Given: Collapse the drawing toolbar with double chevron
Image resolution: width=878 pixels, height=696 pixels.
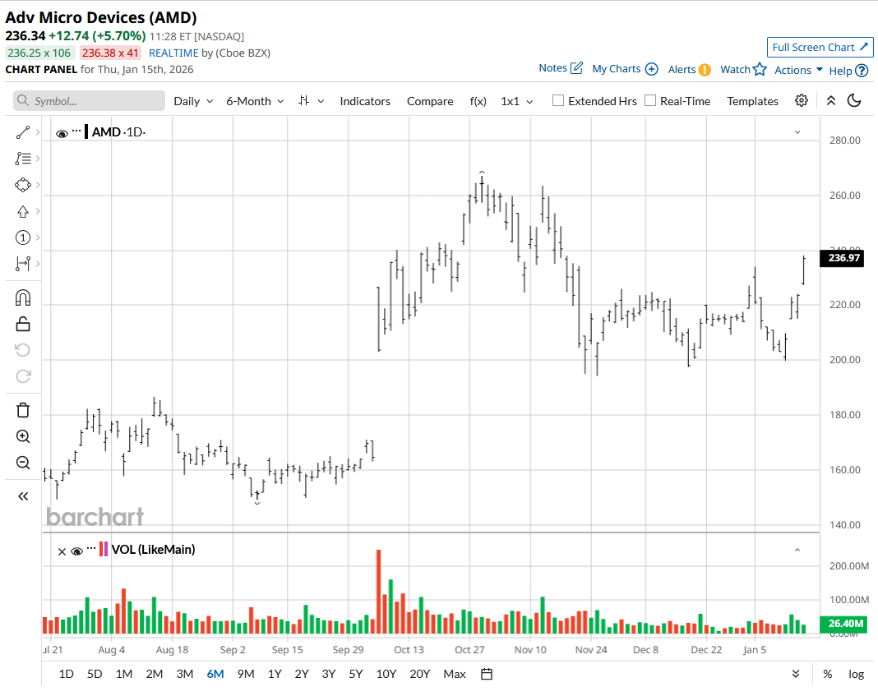Looking at the screenshot, I should click(x=23, y=496).
